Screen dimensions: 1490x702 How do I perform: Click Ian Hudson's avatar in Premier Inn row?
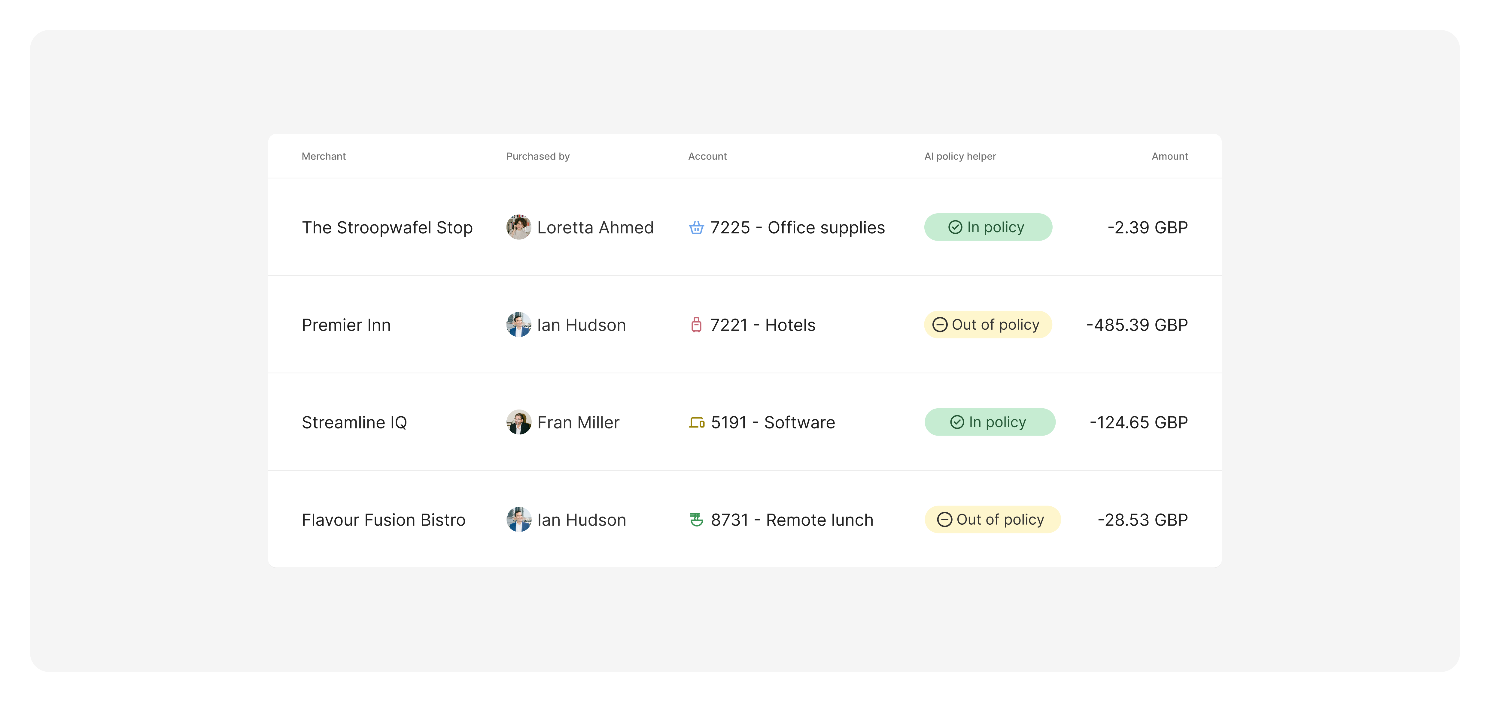point(518,325)
